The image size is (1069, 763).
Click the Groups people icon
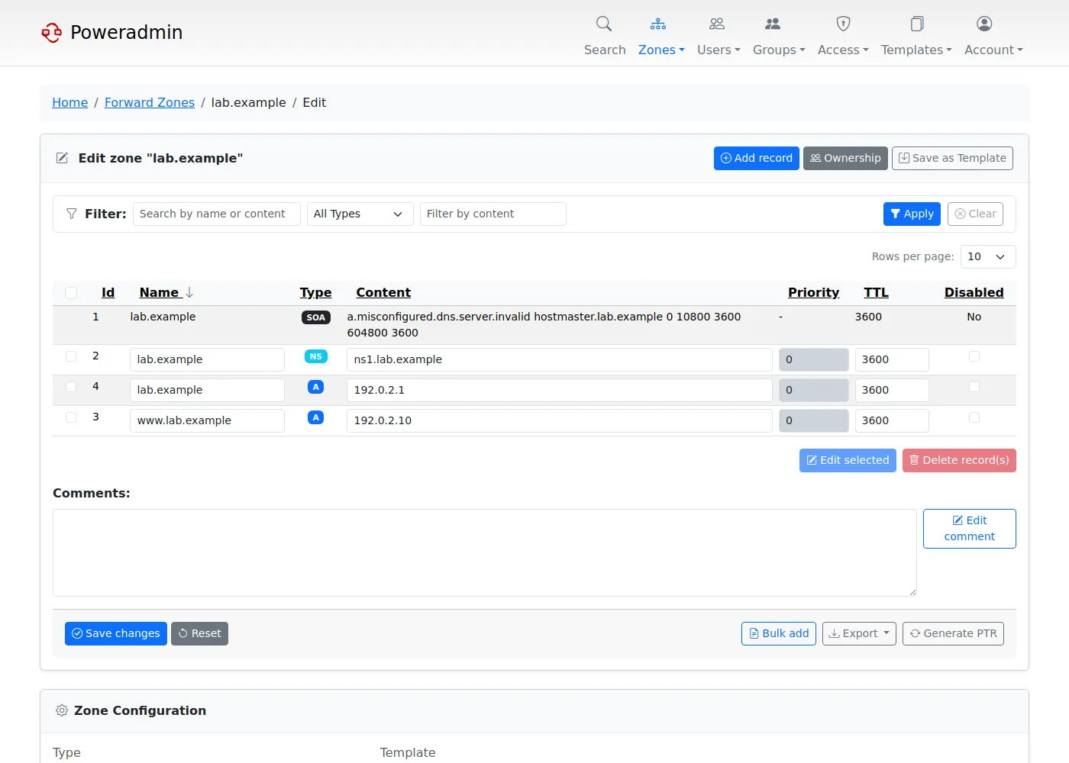[773, 24]
